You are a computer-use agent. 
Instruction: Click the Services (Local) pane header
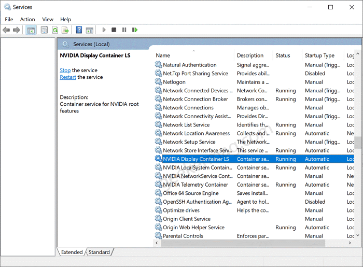coord(91,44)
